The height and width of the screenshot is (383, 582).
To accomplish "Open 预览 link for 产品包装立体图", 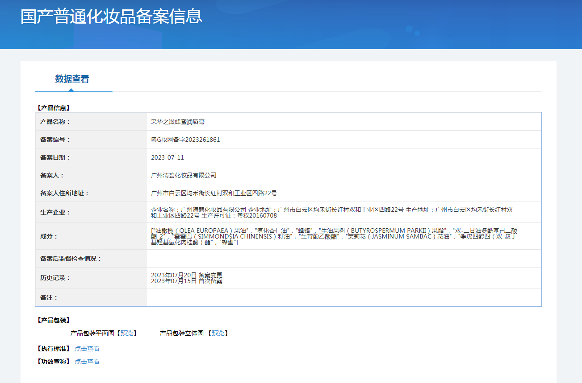I will [218, 333].
